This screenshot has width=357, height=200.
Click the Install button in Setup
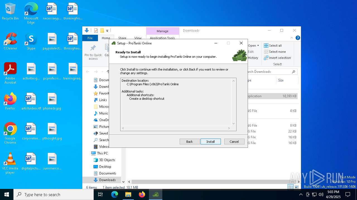coord(211,142)
